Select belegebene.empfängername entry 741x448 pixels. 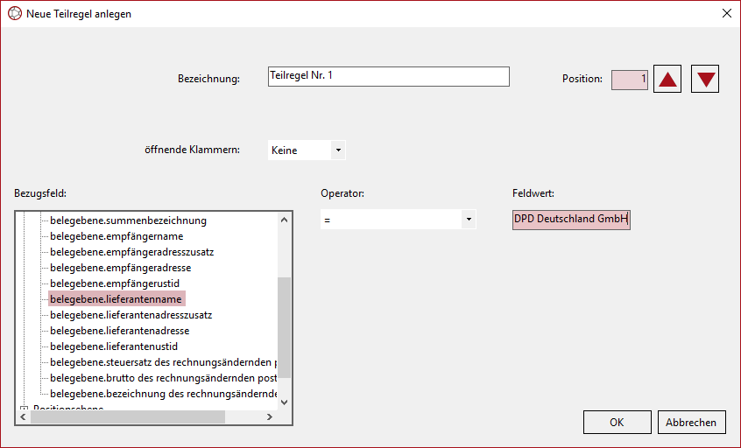pos(116,236)
